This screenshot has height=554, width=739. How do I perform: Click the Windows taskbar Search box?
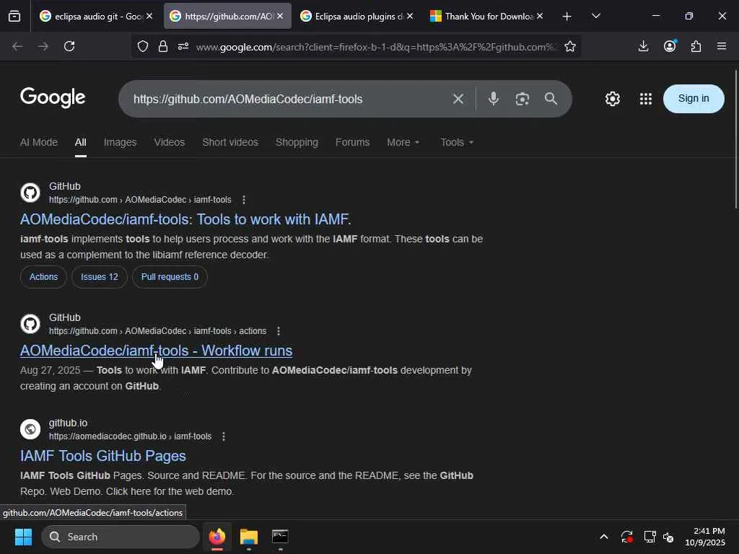[x=121, y=537]
